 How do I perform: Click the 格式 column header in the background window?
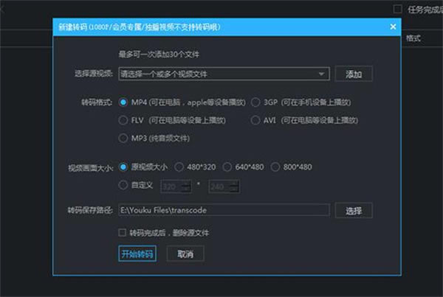pyautogui.click(x=413, y=38)
